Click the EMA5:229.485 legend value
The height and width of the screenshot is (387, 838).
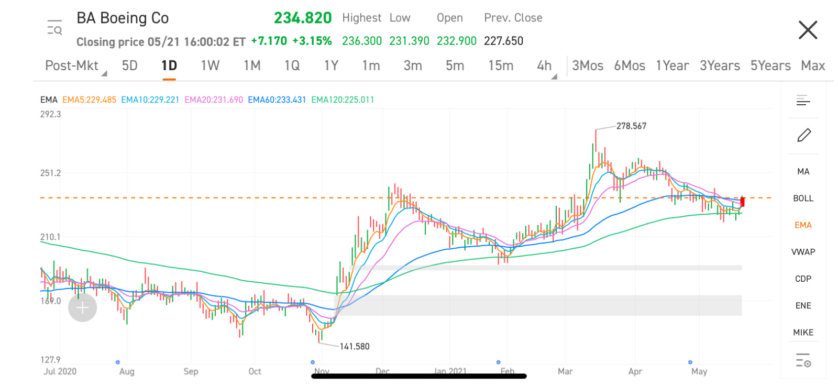tap(89, 99)
